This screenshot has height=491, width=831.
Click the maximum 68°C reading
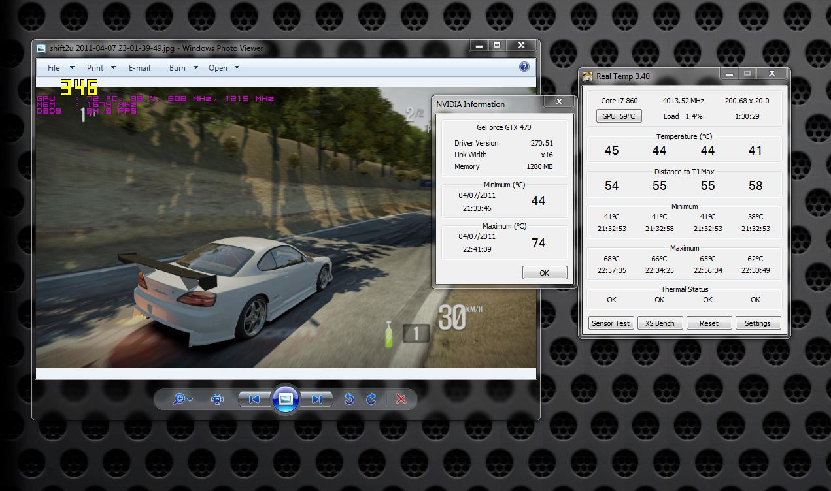point(611,259)
